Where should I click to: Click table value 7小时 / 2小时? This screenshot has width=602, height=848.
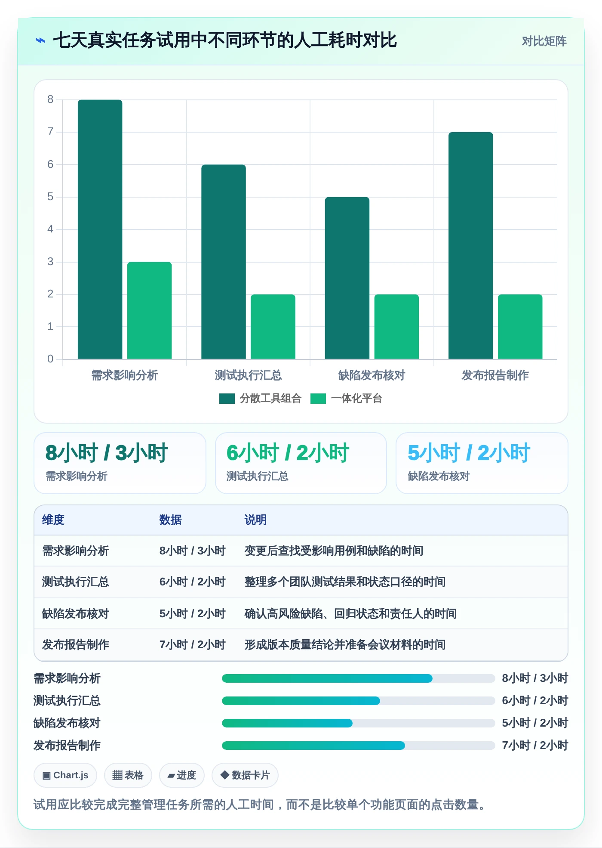point(192,645)
